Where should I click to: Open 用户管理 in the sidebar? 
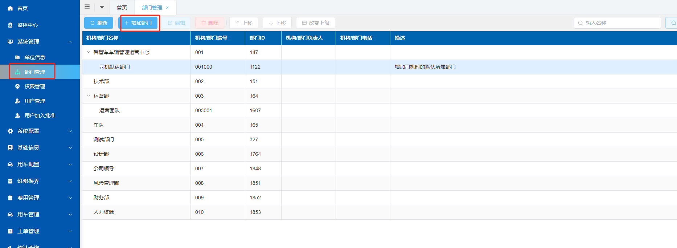(35, 101)
